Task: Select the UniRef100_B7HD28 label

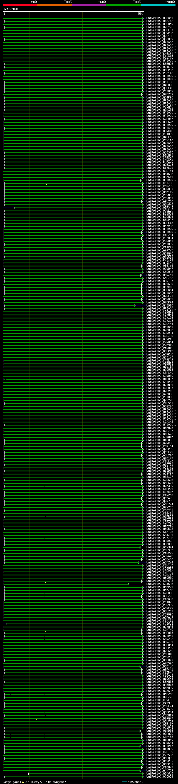Action: [159, 330]
